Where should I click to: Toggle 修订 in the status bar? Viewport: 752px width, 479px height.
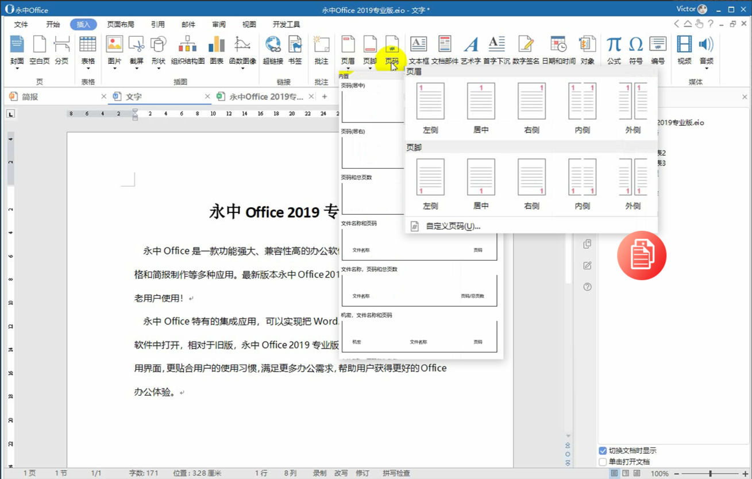point(362,473)
